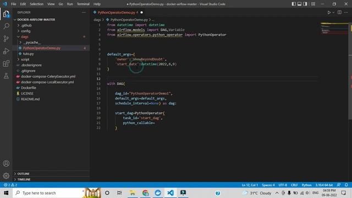Customize layout icon in title bar
This screenshot has height=198, width=352.
point(313,4)
